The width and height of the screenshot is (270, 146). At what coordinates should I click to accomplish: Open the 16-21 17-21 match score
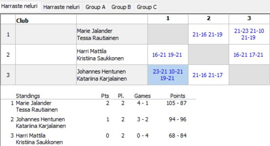coord(249,55)
